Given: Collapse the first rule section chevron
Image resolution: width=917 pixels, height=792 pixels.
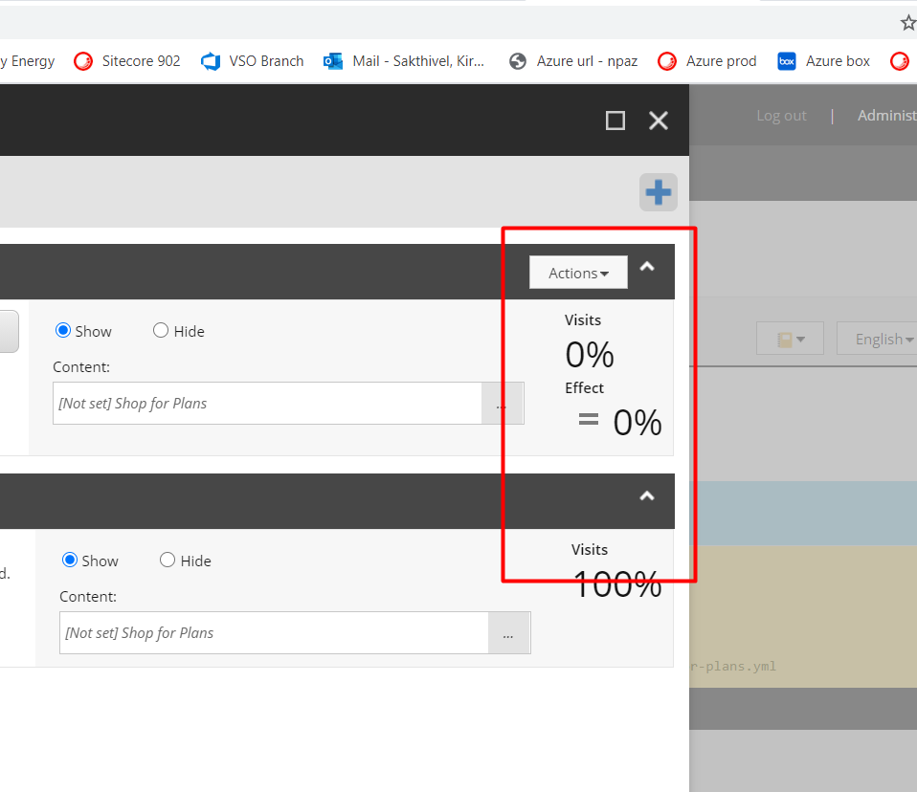Looking at the screenshot, I should [647, 267].
